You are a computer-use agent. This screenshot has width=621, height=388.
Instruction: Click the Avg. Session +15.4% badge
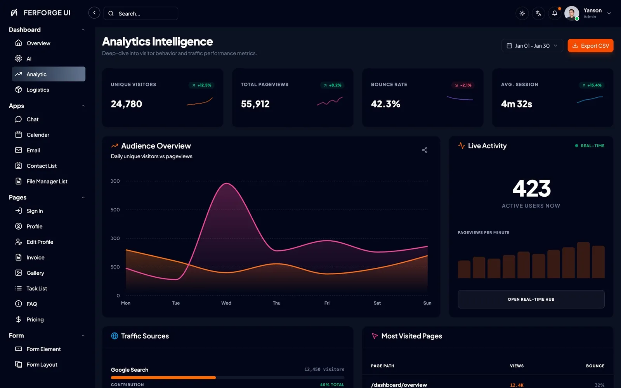click(x=592, y=85)
